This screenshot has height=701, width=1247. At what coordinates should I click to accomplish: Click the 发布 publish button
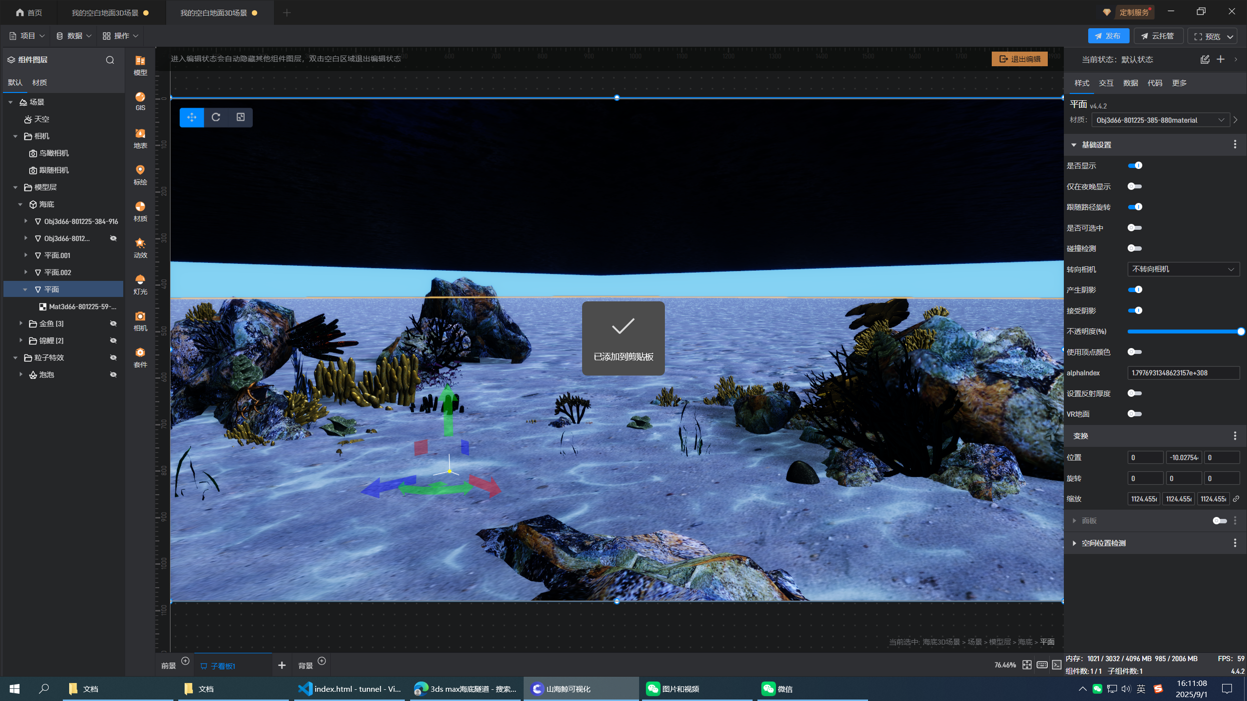(1109, 36)
